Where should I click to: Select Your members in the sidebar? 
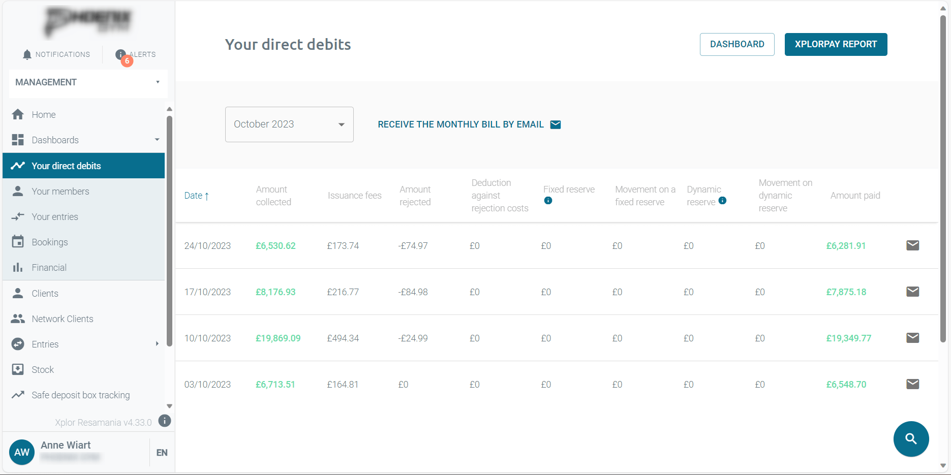click(x=60, y=191)
